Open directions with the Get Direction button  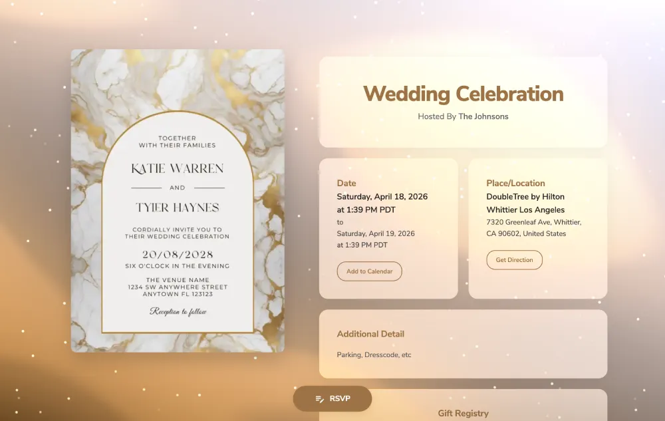point(514,260)
